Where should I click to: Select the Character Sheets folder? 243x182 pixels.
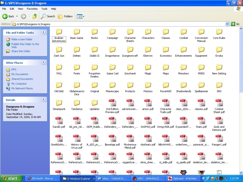pos(130,36)
